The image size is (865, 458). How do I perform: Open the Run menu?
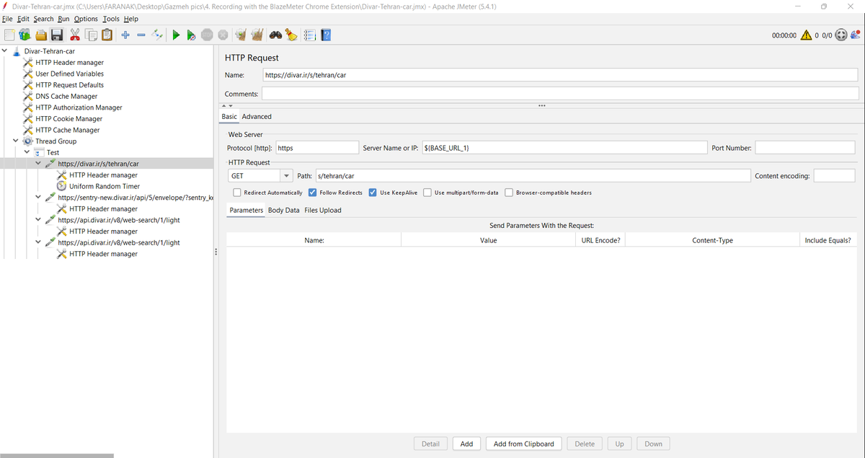64,19
